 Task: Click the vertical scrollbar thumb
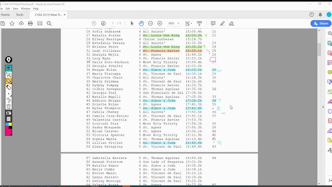click(x=319, y=49)
